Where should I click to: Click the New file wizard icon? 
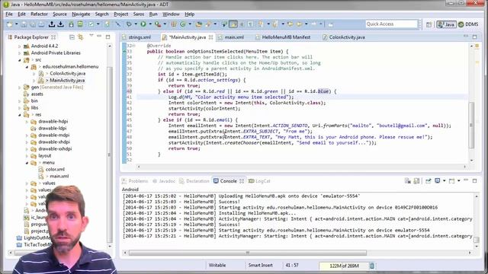click(x=10, y=24)
